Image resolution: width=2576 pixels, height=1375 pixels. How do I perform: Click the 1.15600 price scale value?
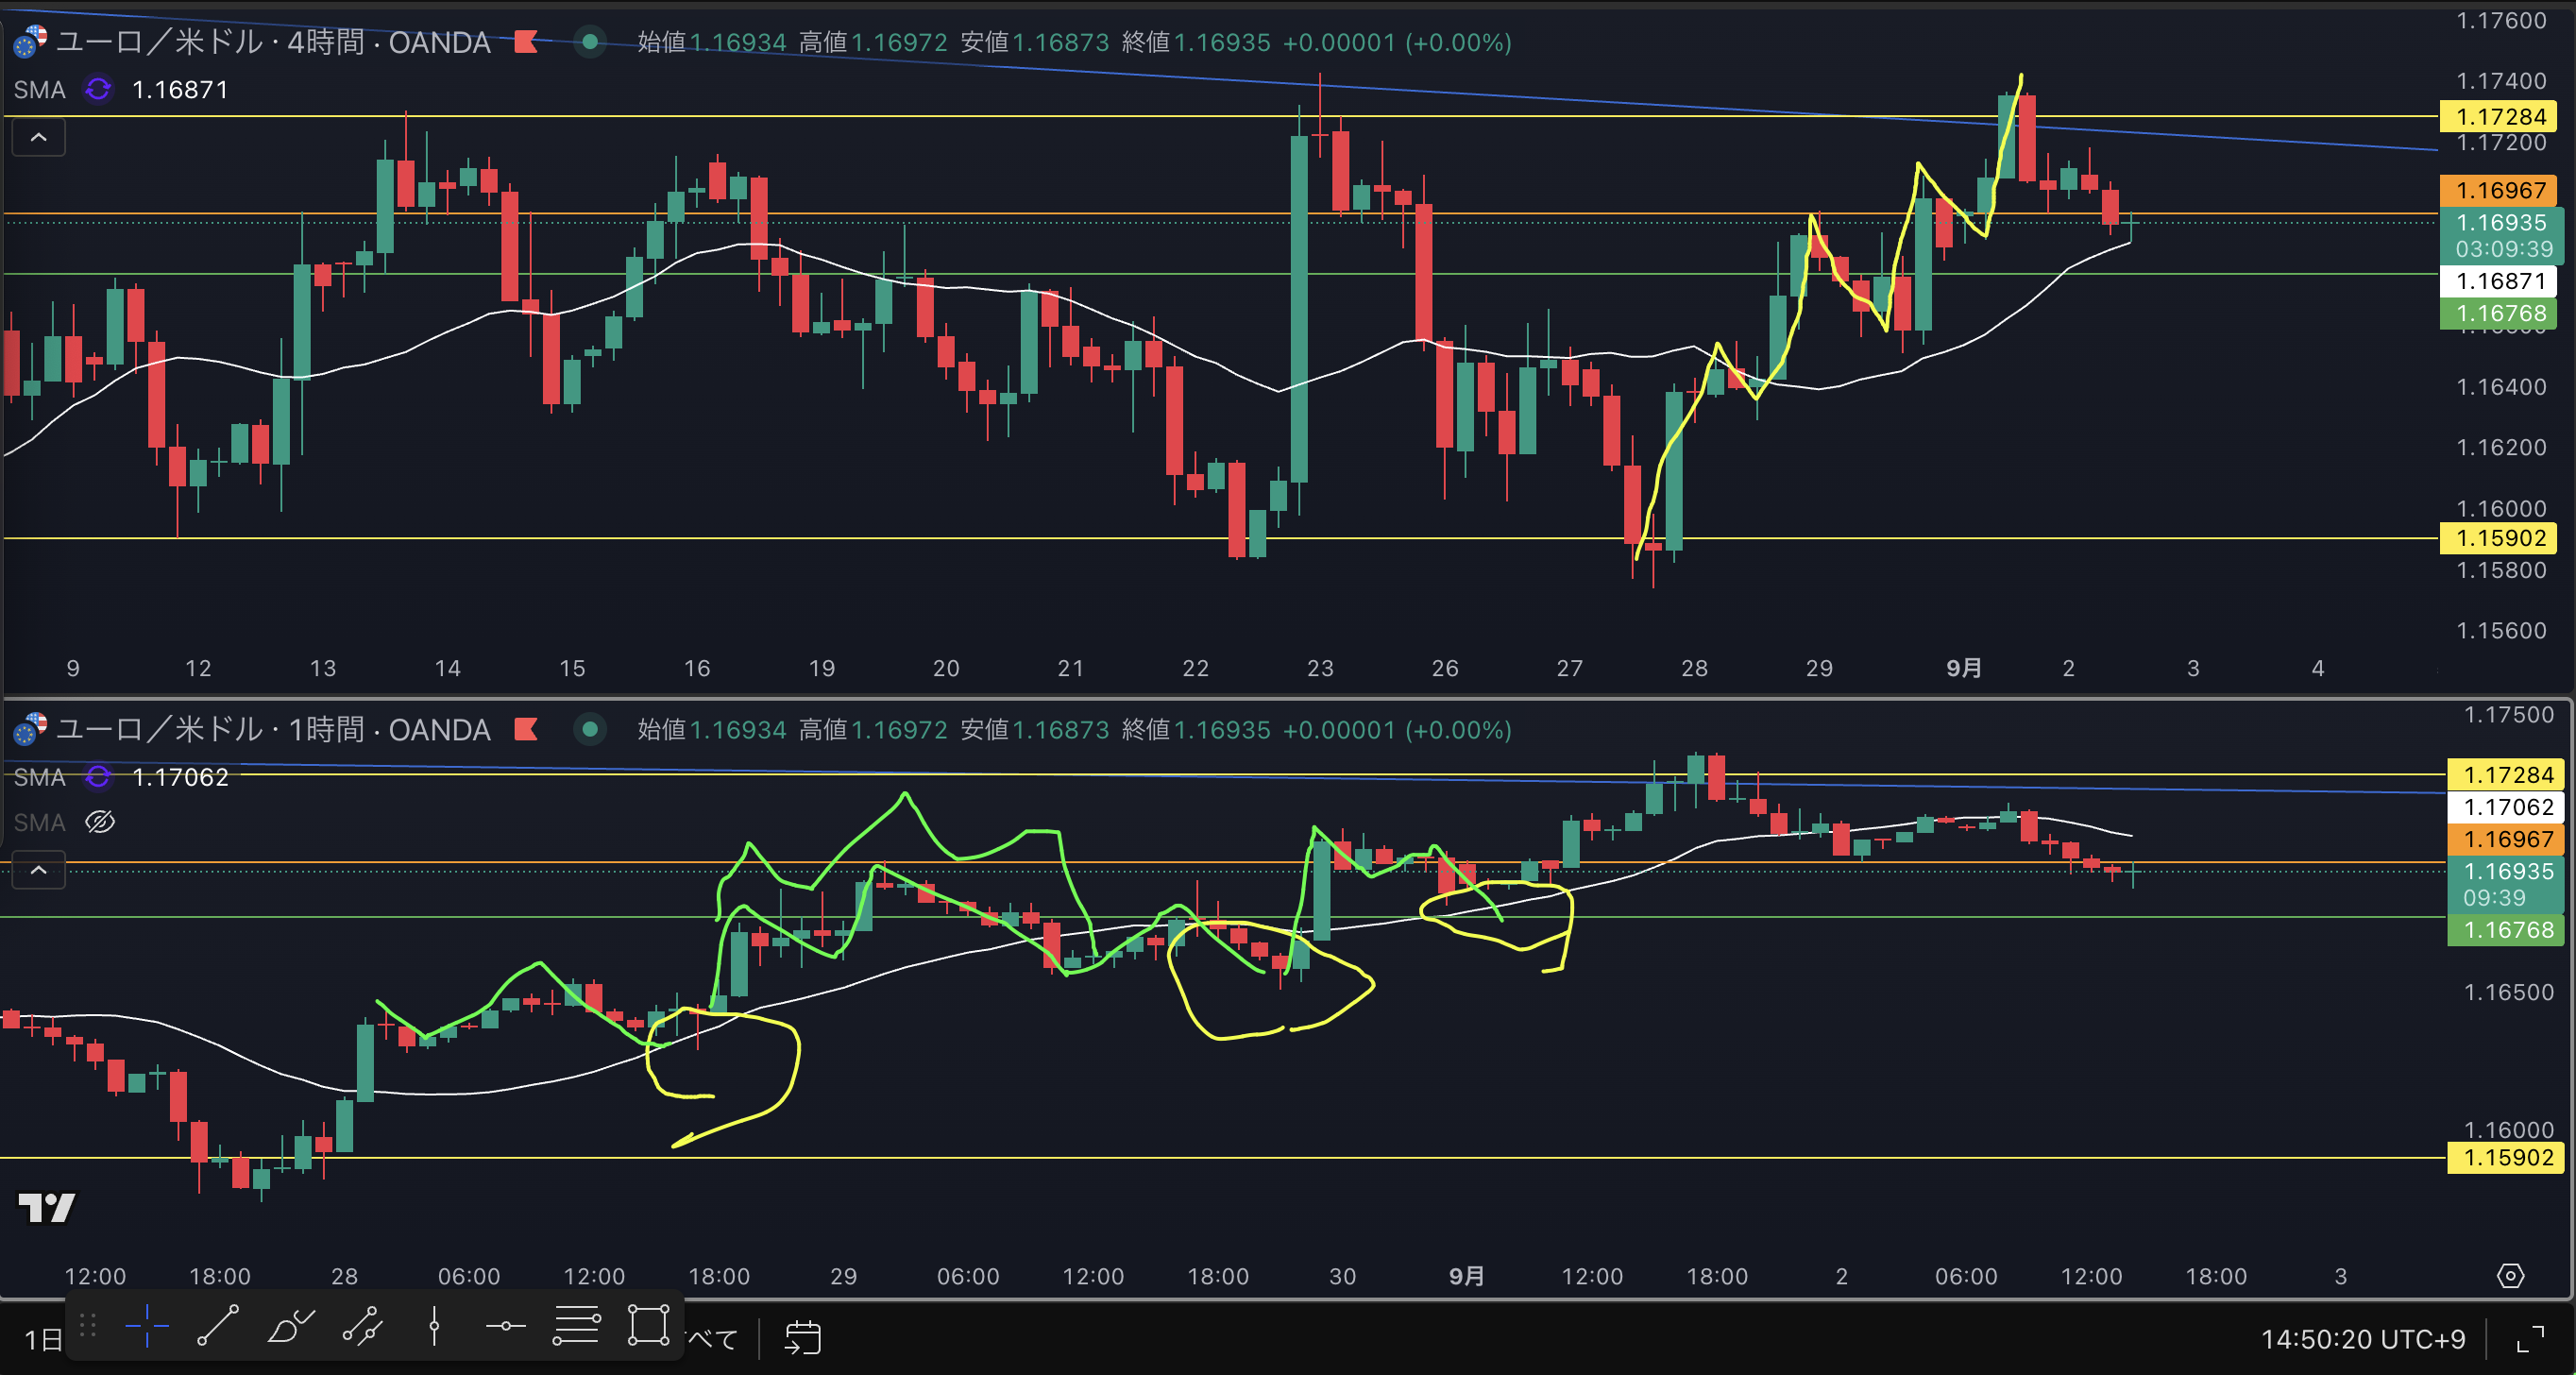[x=2501, y=630]
